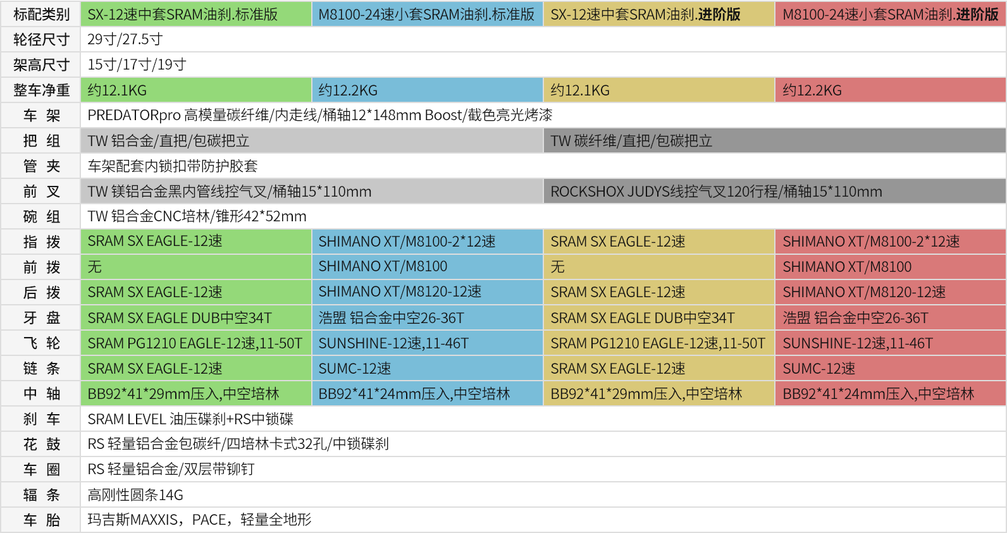Click the 整车净重 row label
The height and width of the screenshot is (533, 1007).
[41, 90]
